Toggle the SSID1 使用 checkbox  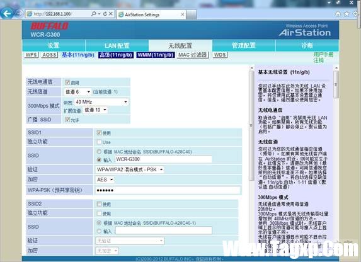pyautogui.click(x=99, y=133)
